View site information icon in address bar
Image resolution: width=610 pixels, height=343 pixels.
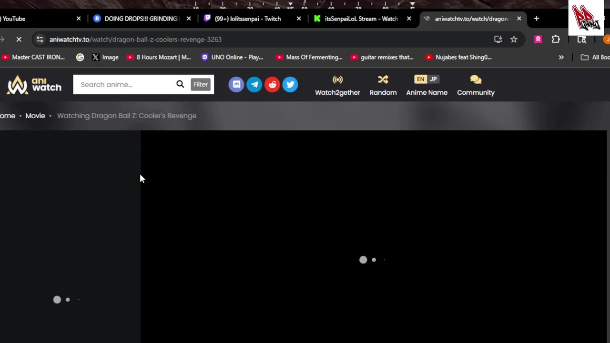tap(40, 40)
